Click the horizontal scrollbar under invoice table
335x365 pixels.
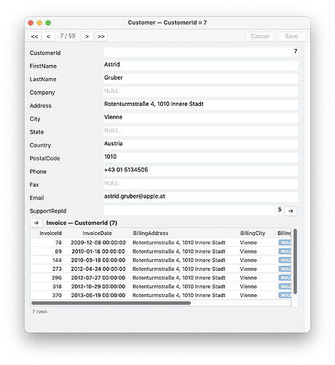(x=111, y=303)
